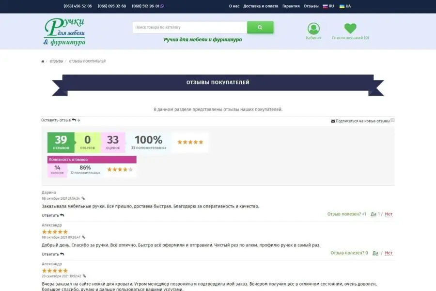
Task: Switch language using the RU flag
Action: point(328,6)
